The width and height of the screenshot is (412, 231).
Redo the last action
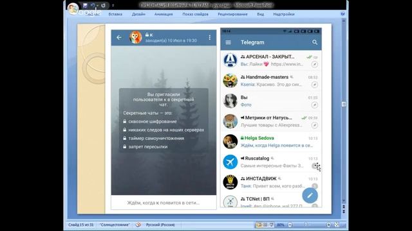pos(103,5)
